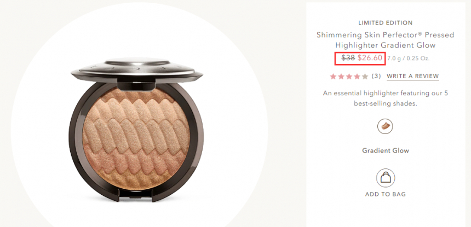Click the shopping bag icon
471x227 pixels.
[386, 178]
